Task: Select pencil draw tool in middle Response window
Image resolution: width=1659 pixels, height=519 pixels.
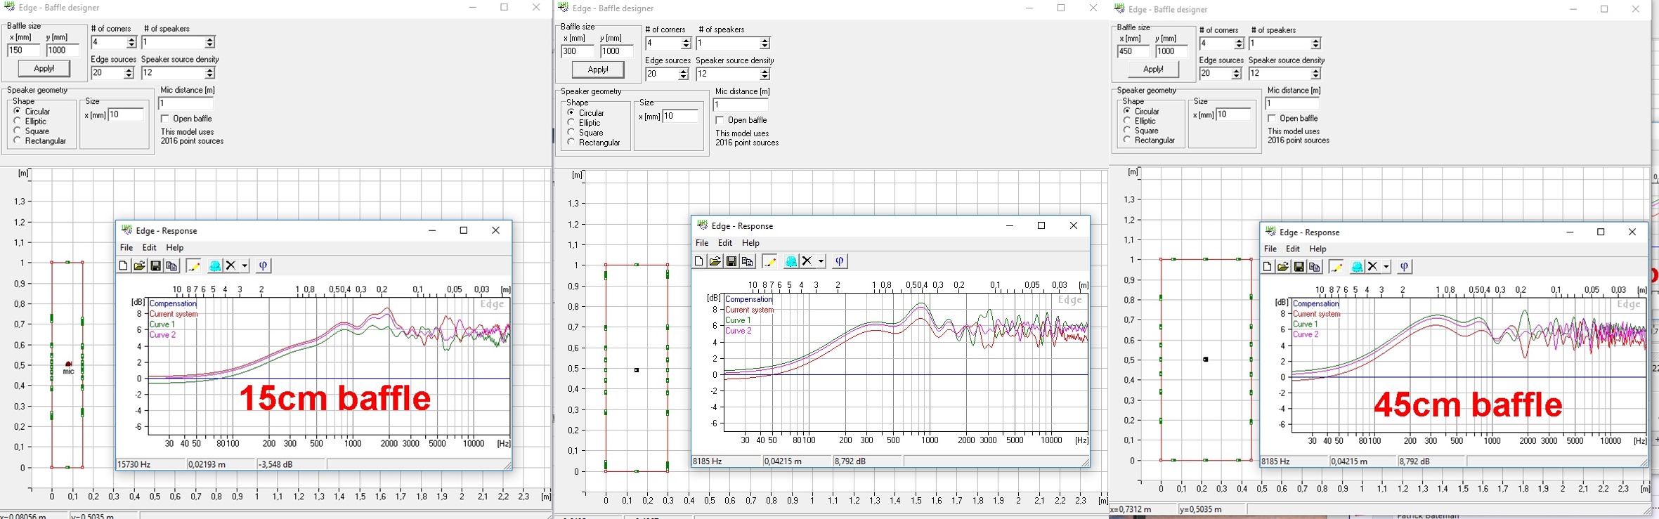Action: point(770,261)
